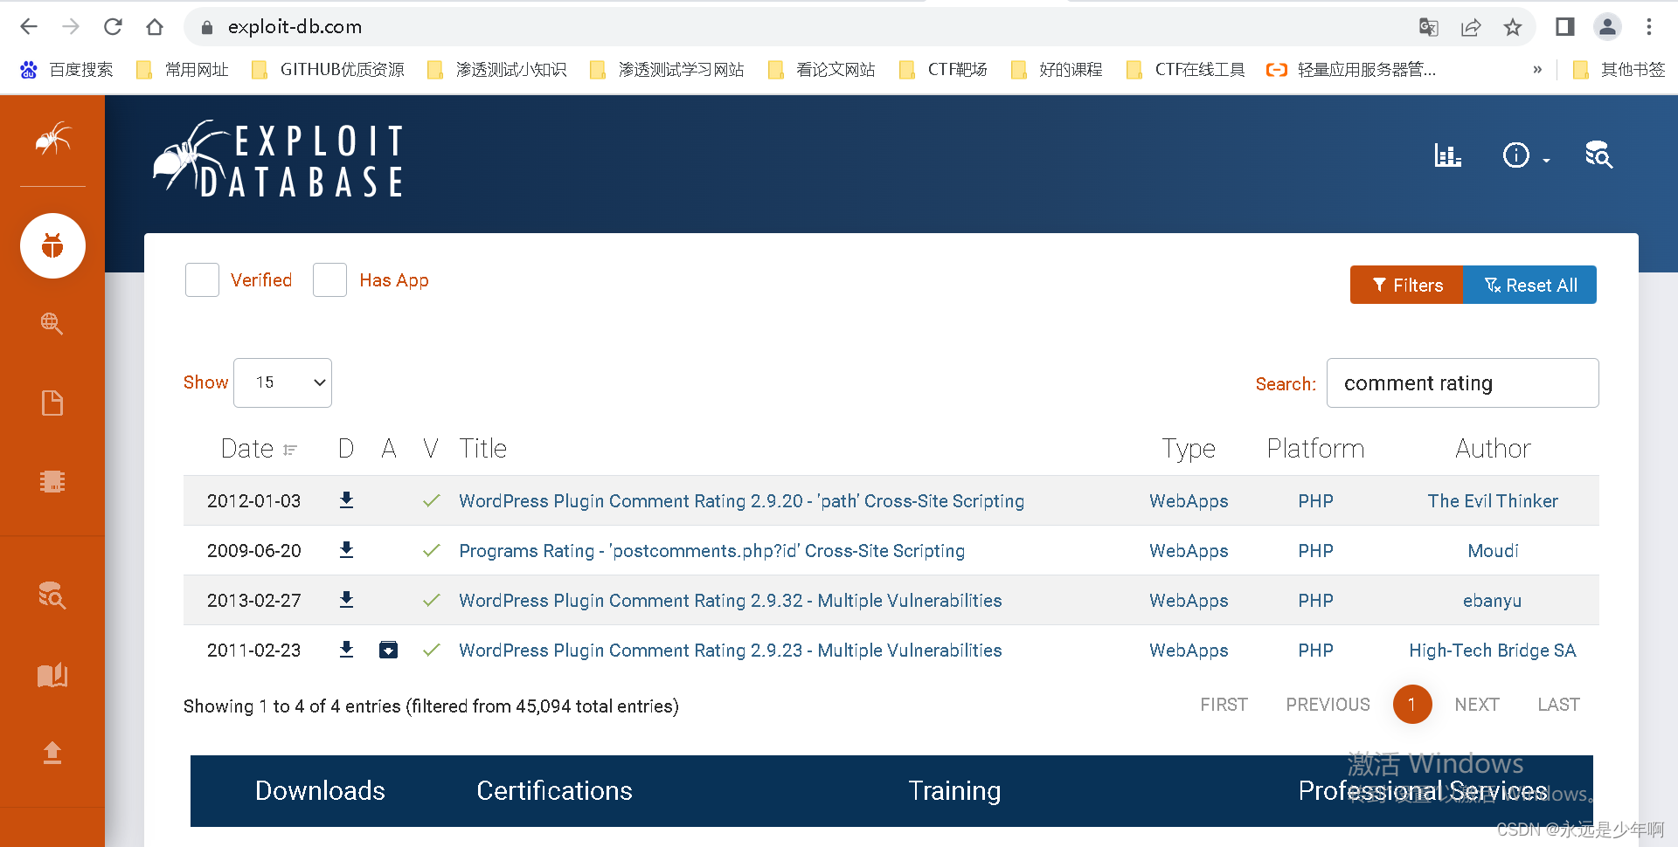The height and width of the screenshot is (847, 1678).
Task: Open CTF靶场 bookmark folder
Action: tap(943, 70)
